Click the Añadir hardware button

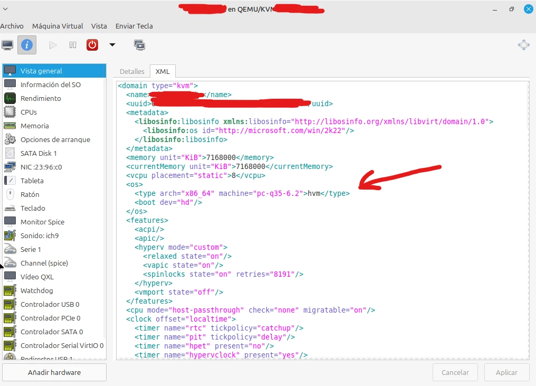[54, 372]
